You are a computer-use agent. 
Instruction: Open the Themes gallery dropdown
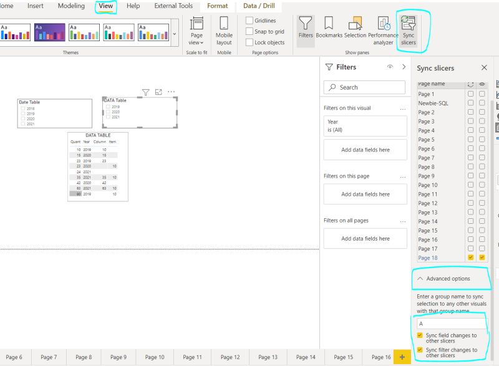(175, 34)
